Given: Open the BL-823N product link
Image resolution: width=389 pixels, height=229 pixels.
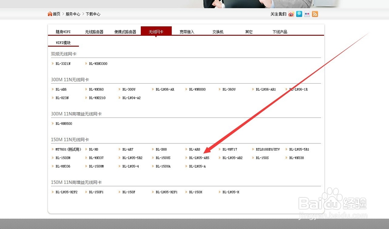Looking at the screenshot, I should pyautogui.click(x=62, y=98).
